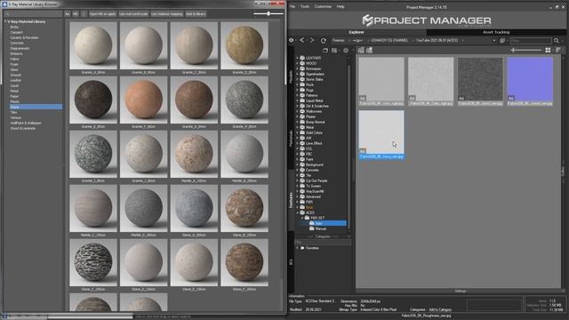Open the Tools menu in Project Manager
This screenshot has height=320, width=569.
pyautogui.click(x=305, y=6)
